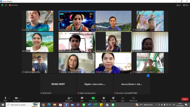
Task: Open the Participants panel
Action: coord(69,99)
